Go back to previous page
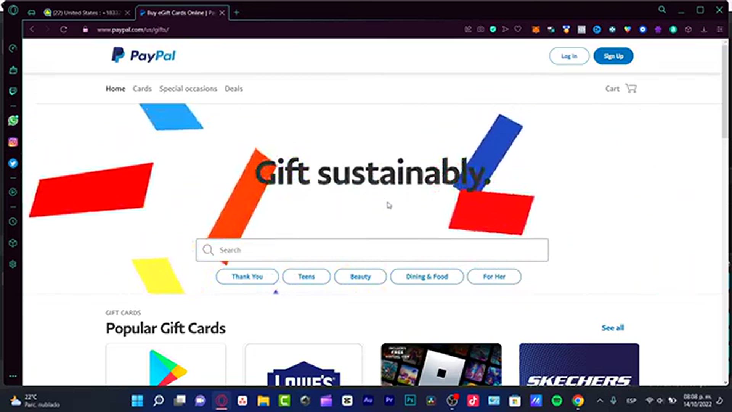 [x=32, y=29]
